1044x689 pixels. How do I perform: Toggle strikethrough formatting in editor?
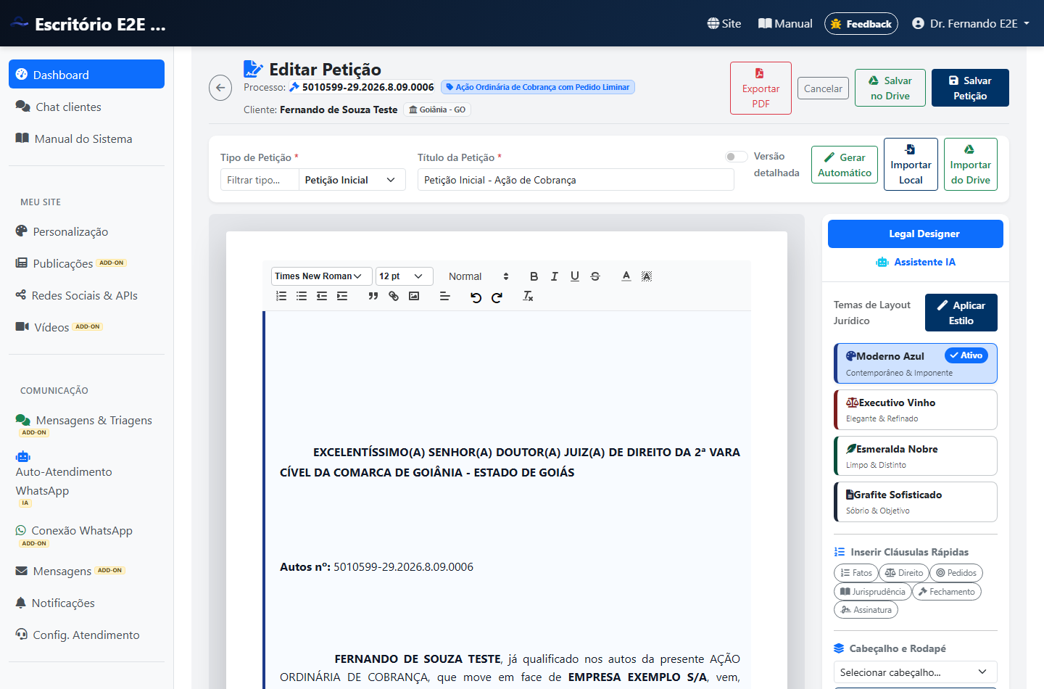pos(595,276)
